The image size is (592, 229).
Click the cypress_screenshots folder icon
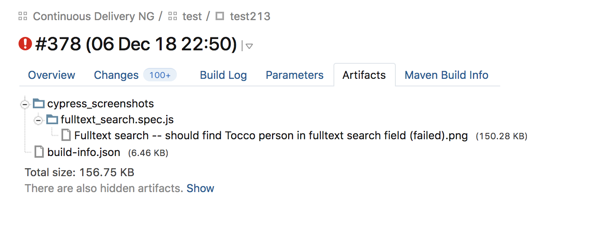[39, 104]
